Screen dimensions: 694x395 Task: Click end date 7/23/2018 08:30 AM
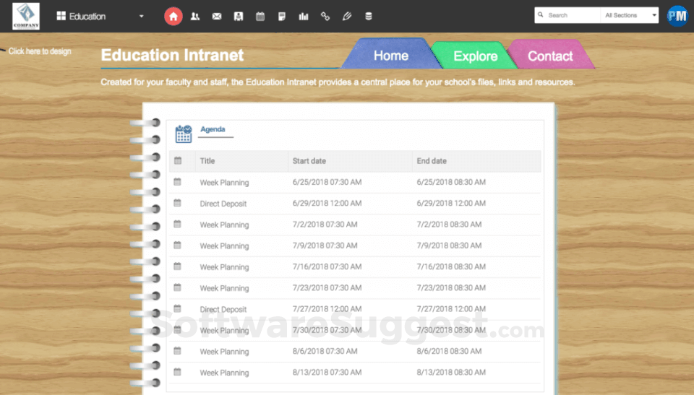tap(451, 287)
